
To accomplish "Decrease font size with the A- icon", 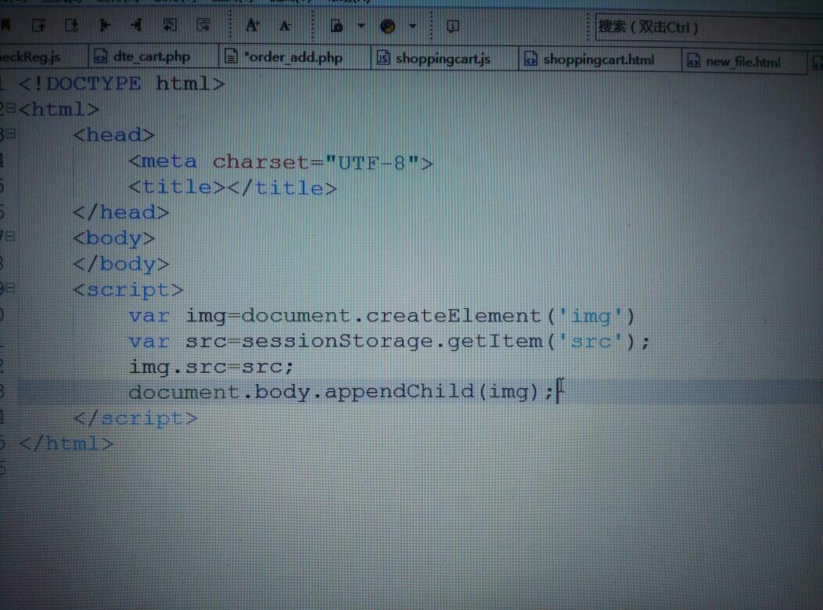I will [285, 25].
